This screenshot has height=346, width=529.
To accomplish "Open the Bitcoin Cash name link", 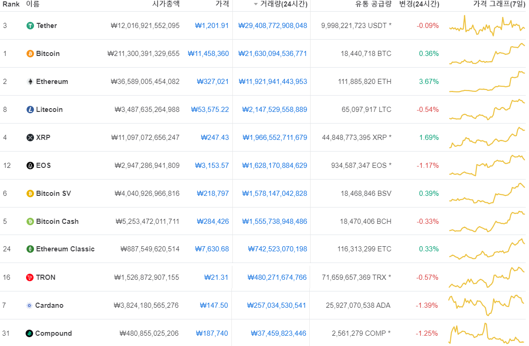I will pos(57,221).
